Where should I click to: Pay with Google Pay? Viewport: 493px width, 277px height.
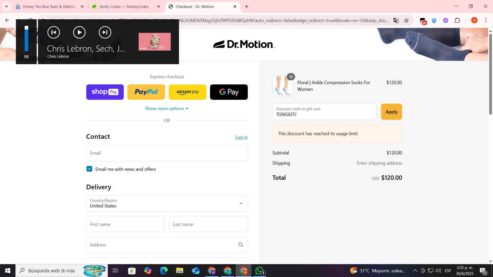[229, 92]
